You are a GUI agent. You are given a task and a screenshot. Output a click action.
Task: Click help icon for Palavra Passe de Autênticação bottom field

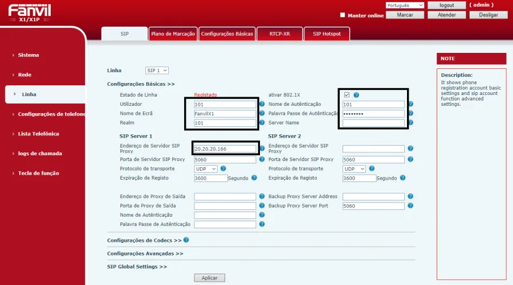coord(262,224)
